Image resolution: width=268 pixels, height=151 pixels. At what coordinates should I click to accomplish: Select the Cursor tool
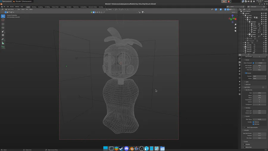[3, 20]
